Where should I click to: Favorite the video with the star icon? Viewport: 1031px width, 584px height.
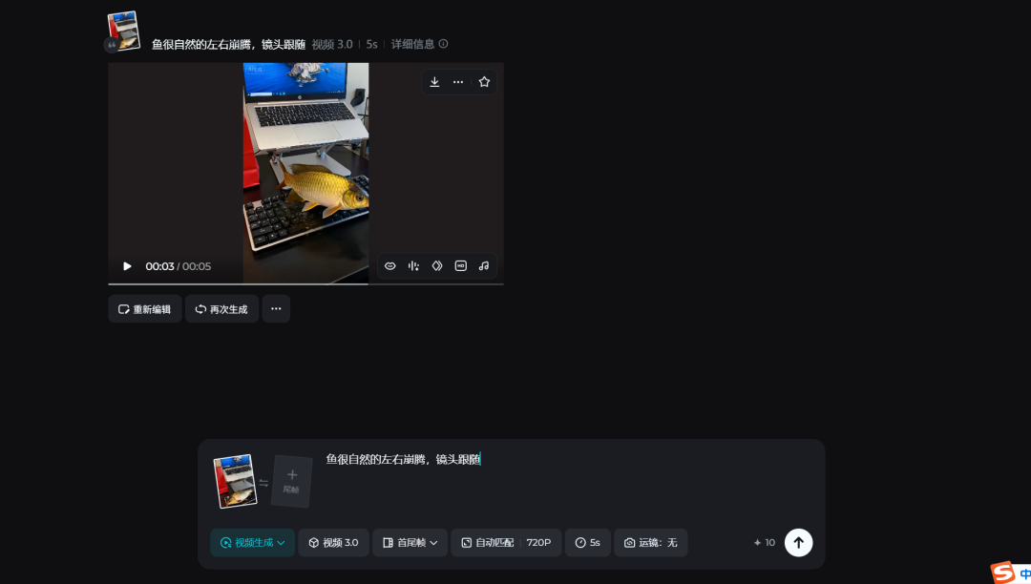484,82
